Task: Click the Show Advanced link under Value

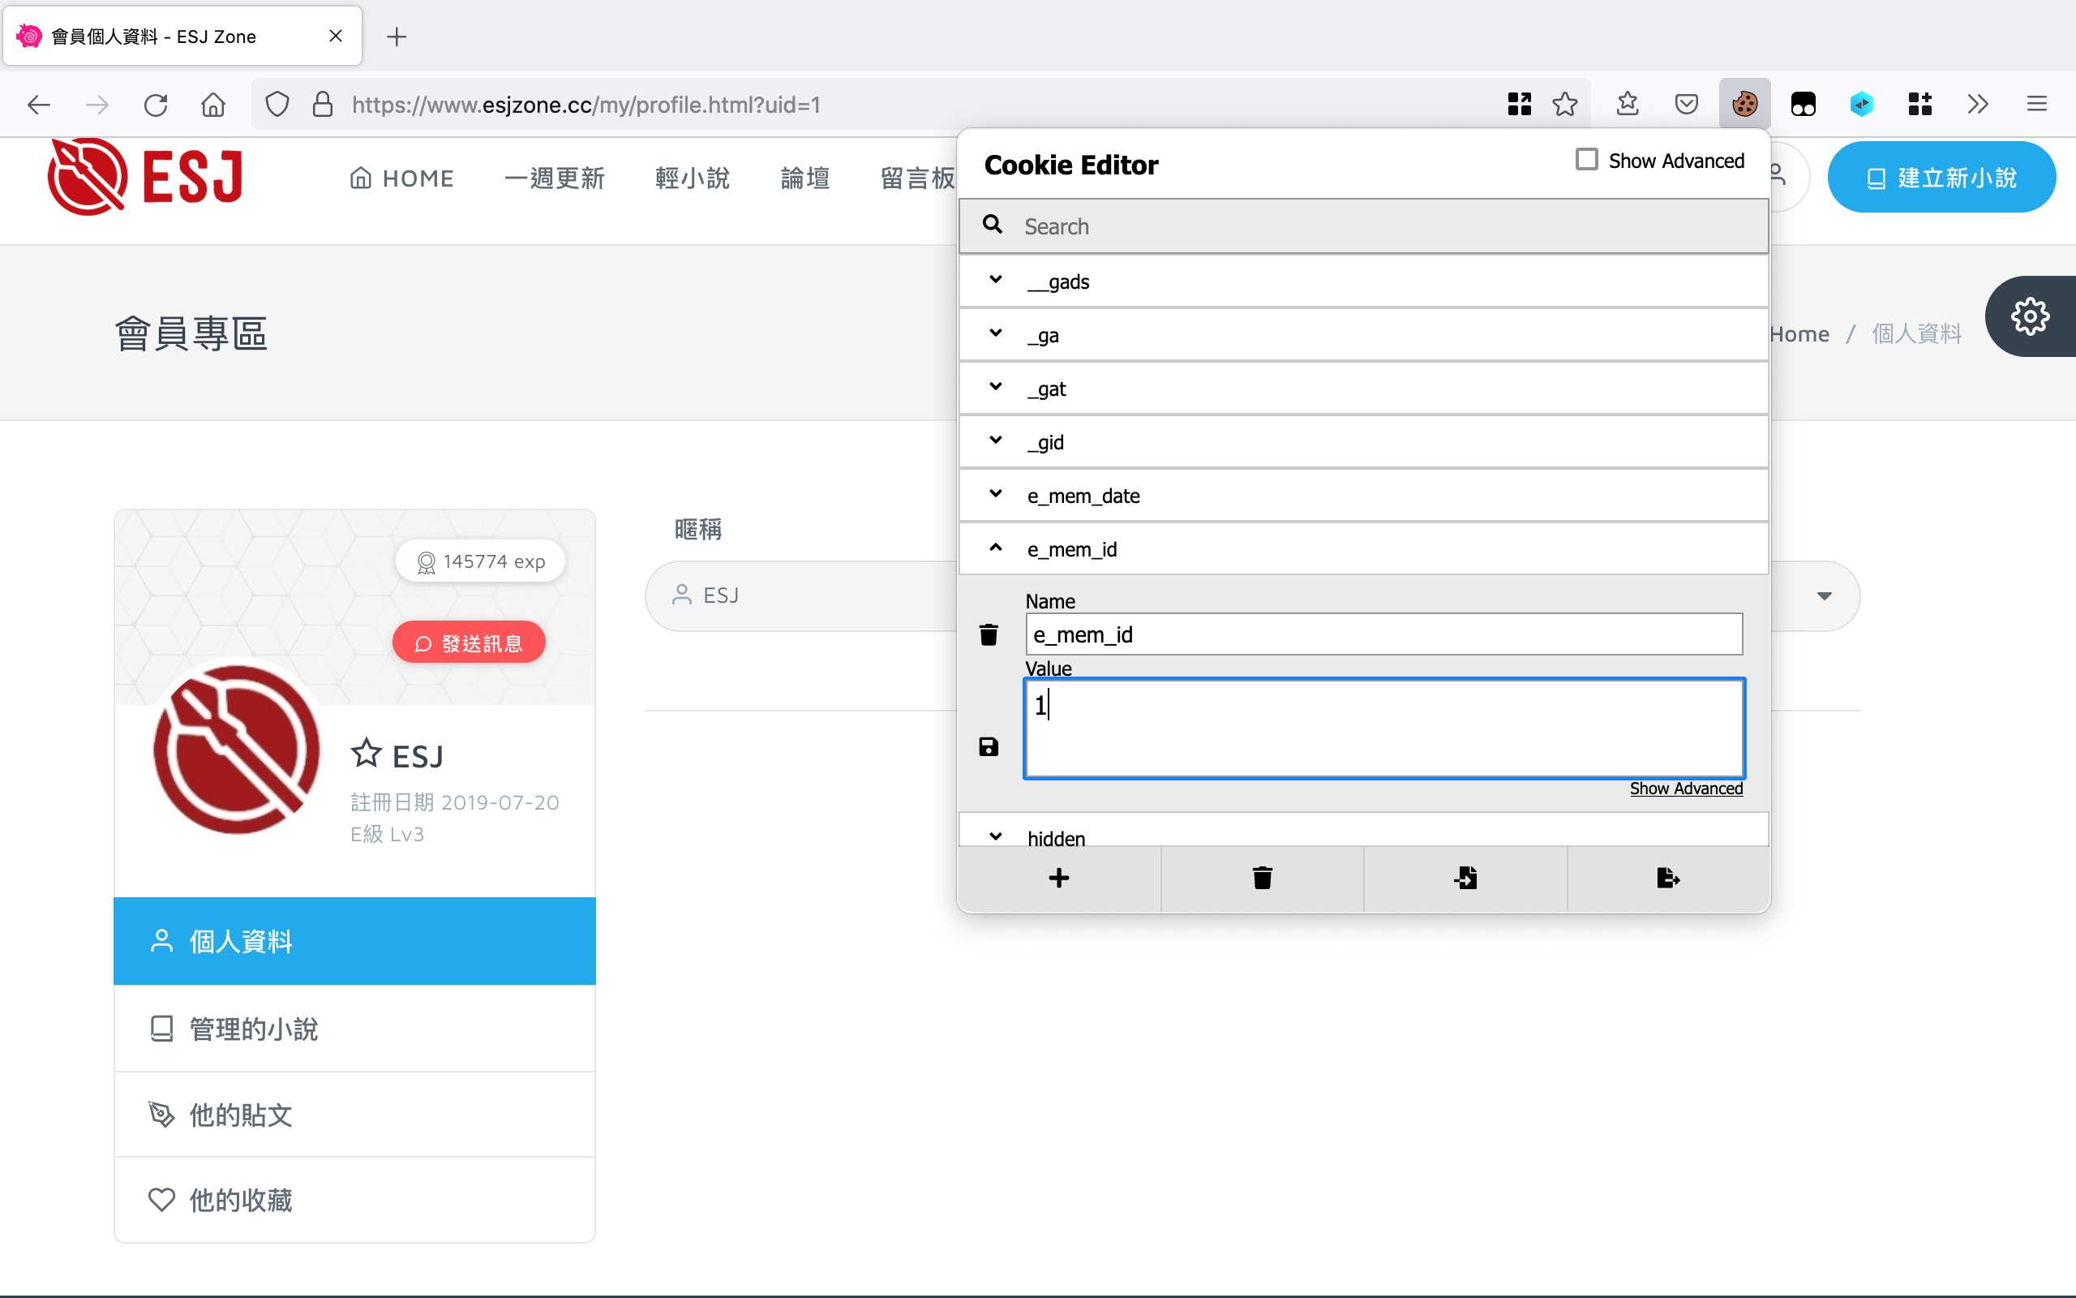Action: point(1686,788)
